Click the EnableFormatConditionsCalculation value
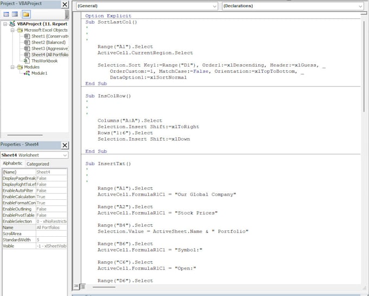The width and height of the screenshot is (369, 296). pyautogui.click(x=52, y=203)
